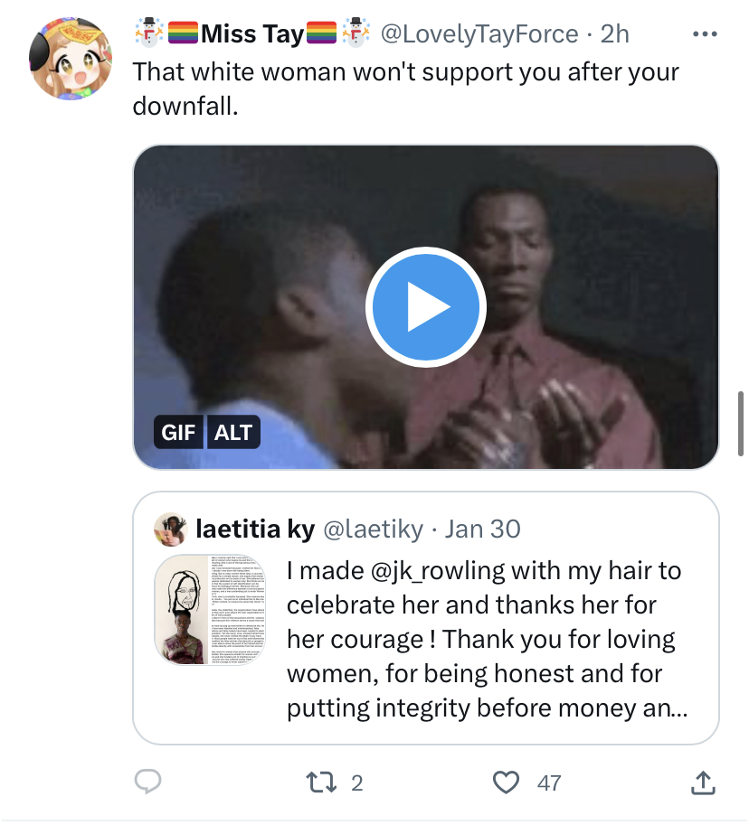Click the quoted tweet text about @jk_rowling
The width and height of the screenshot is (749, 834).
click(487, 640)
